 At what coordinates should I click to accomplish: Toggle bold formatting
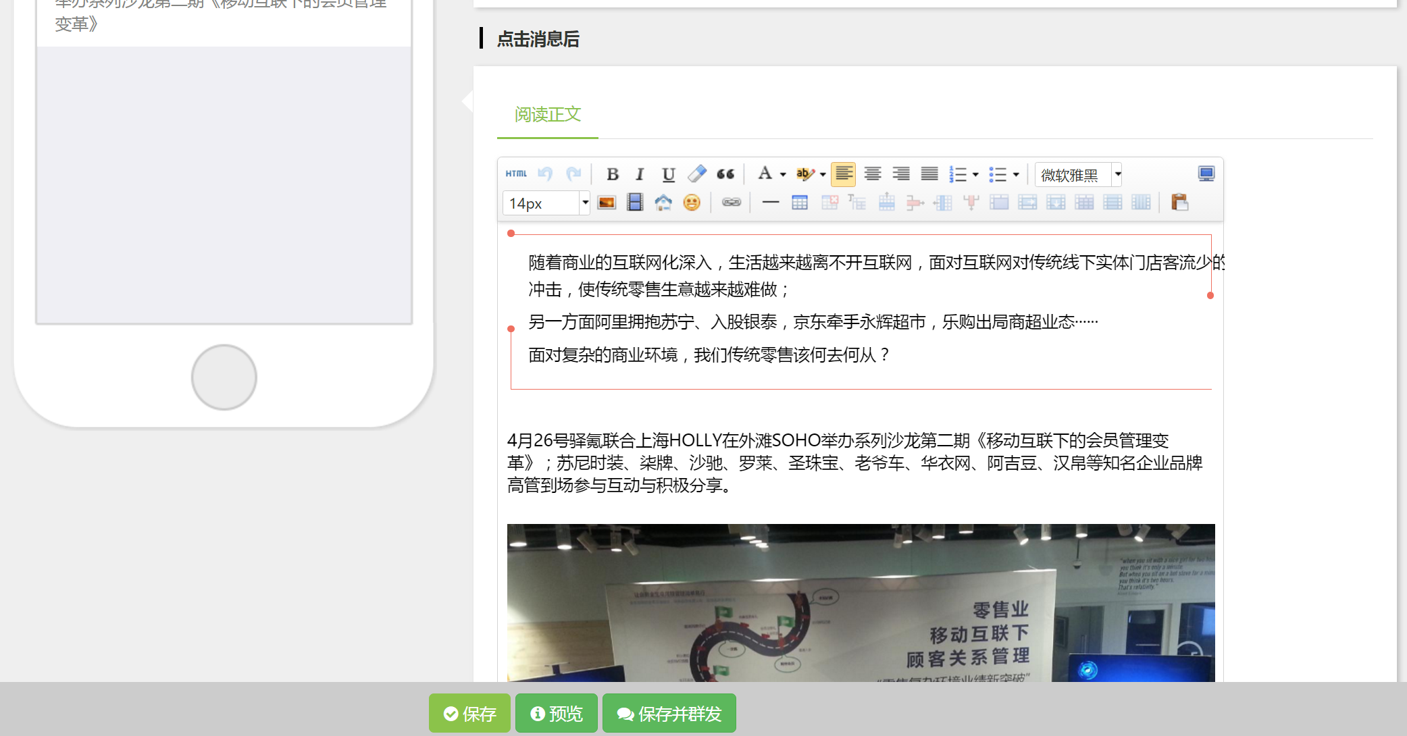click(x=613, y=174)
